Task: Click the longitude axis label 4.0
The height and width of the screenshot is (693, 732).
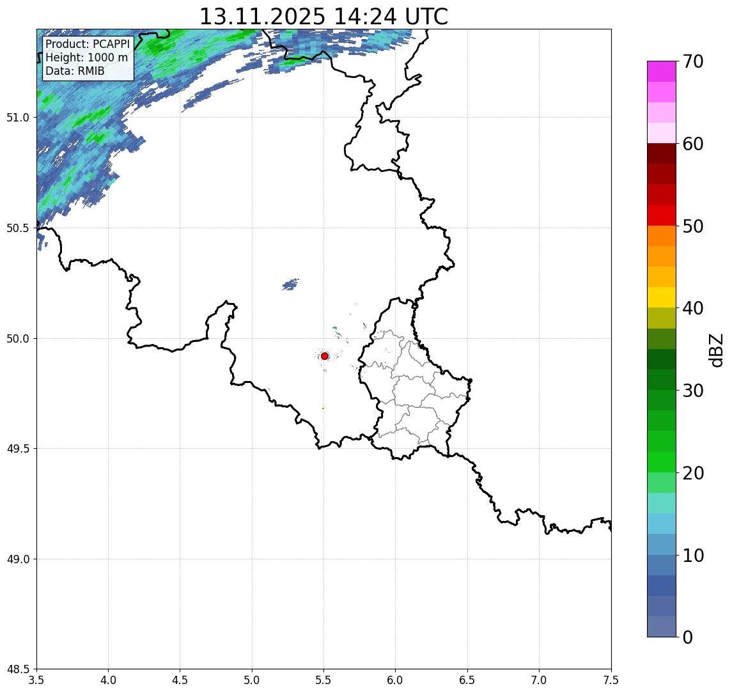Action: point(108,680)
